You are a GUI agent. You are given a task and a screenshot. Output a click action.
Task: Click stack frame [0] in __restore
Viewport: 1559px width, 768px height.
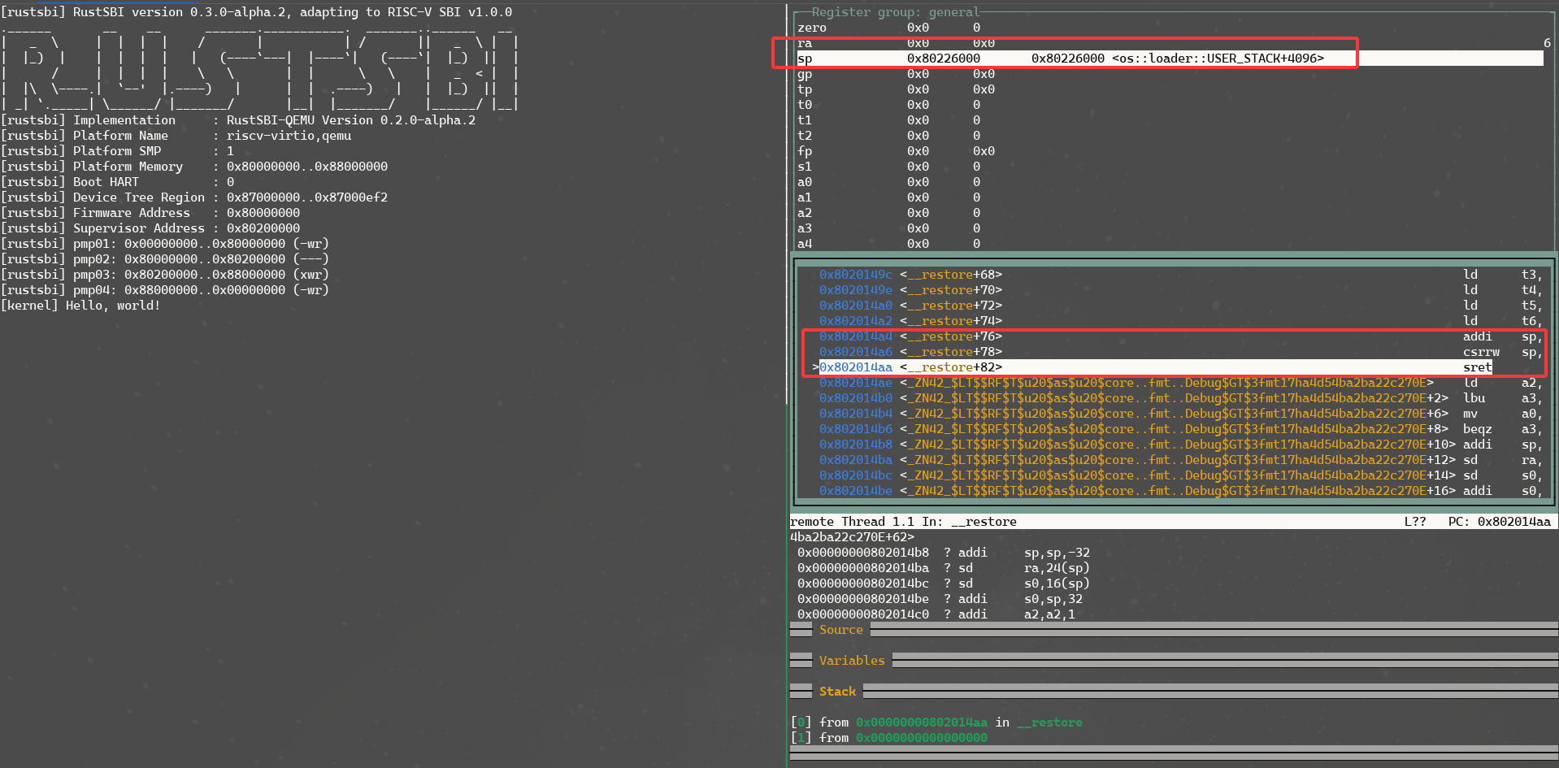(x=936, y=722)
